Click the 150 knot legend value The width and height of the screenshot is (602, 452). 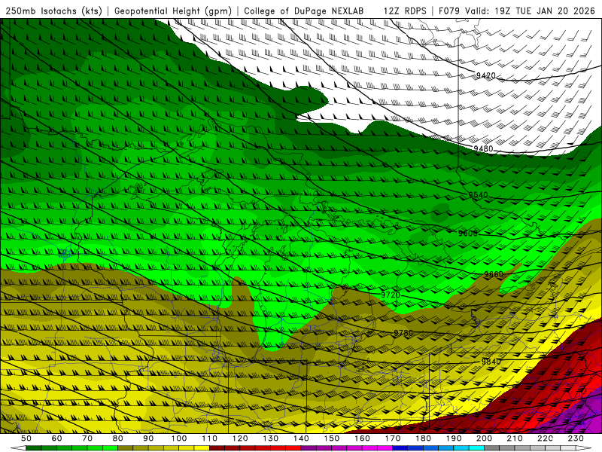pyautogui.click(x=331, y=438)
